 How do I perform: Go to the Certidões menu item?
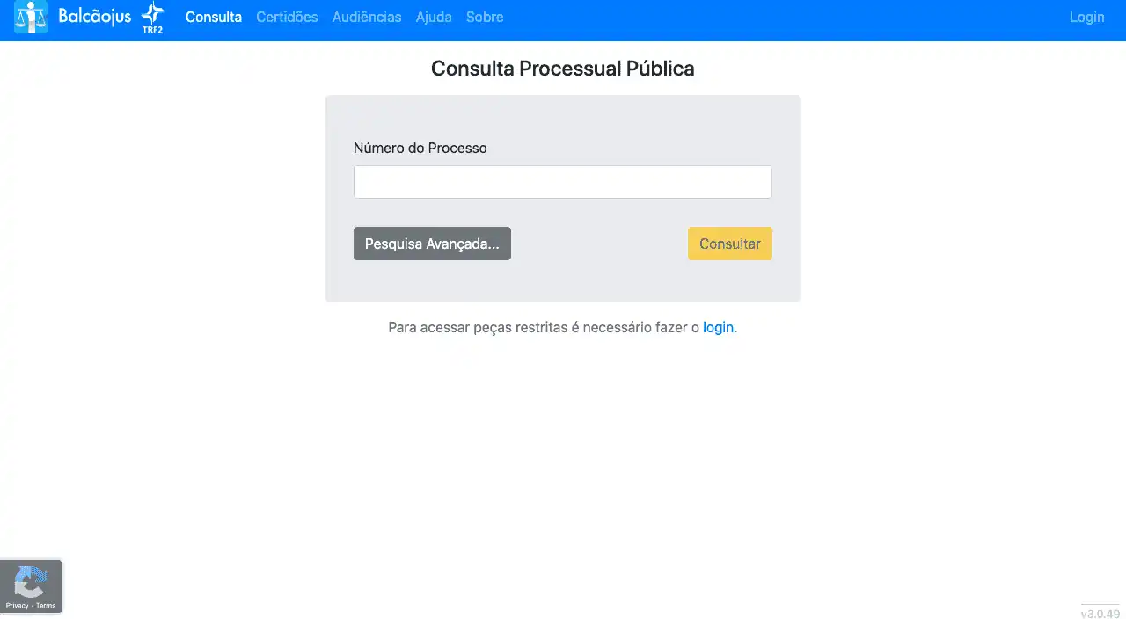pyautogui.click(x=287, y=17)
